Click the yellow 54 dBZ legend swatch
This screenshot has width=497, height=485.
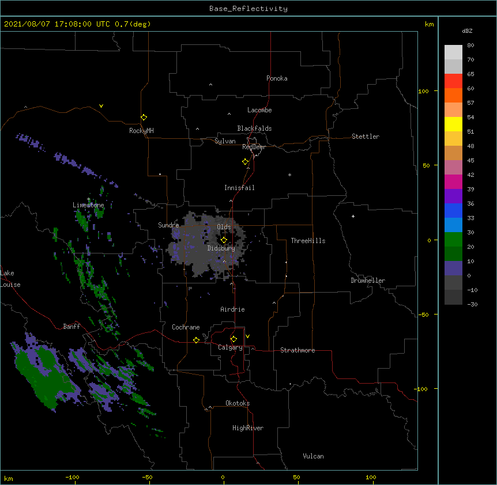click(453, 124)
